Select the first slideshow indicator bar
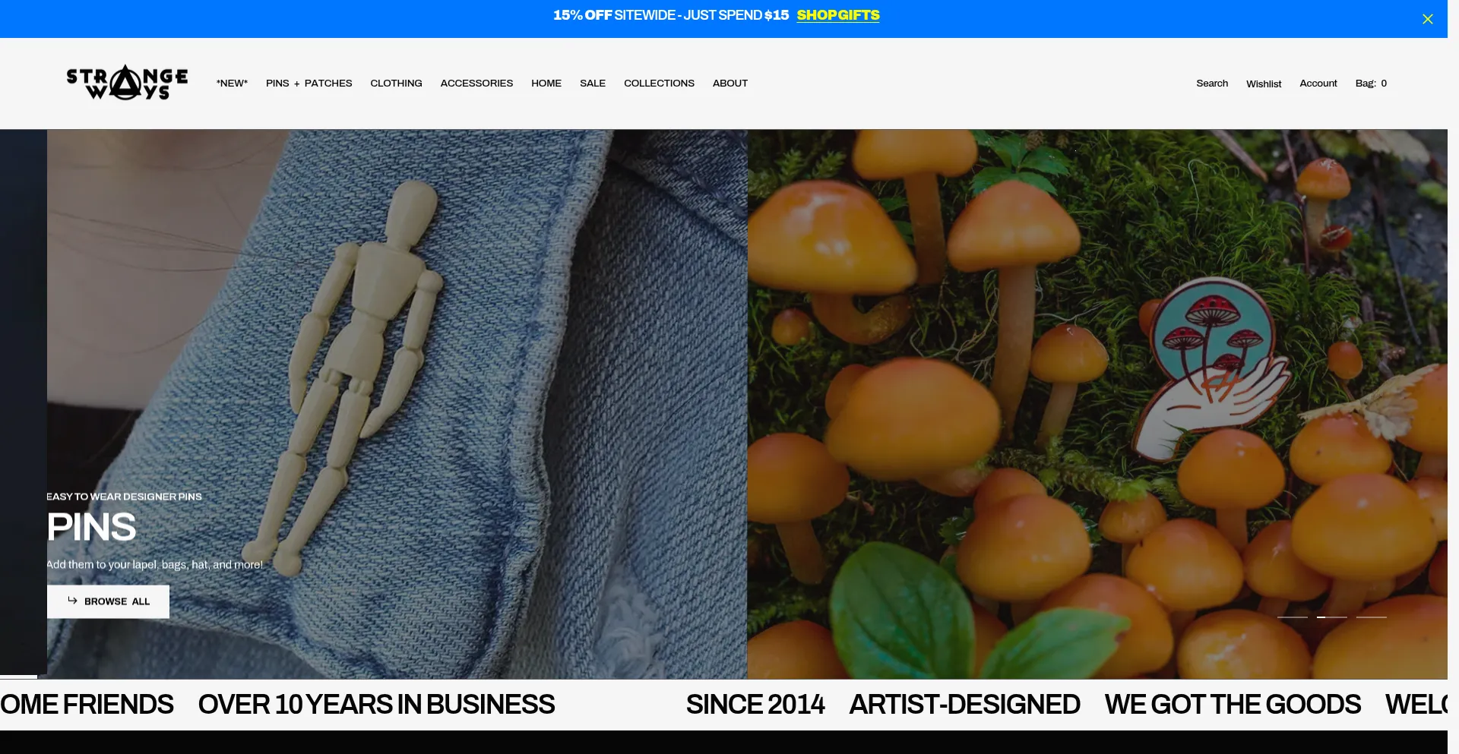This screenshot has height=754, width=1459. pos(1292,617)
